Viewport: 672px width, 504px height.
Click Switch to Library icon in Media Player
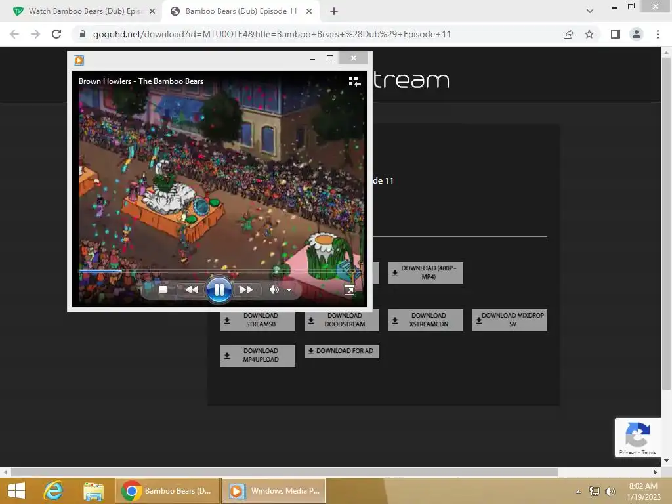[354, 81]
